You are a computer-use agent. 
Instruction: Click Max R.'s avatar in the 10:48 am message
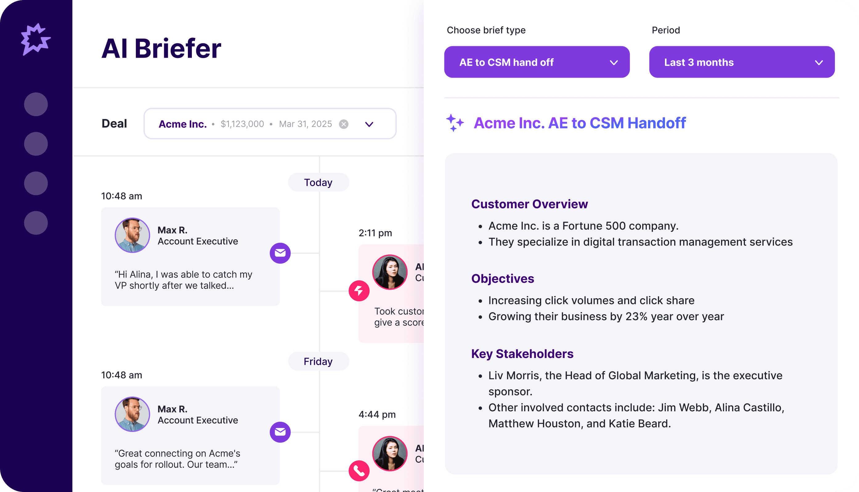[x=132, y=235]
